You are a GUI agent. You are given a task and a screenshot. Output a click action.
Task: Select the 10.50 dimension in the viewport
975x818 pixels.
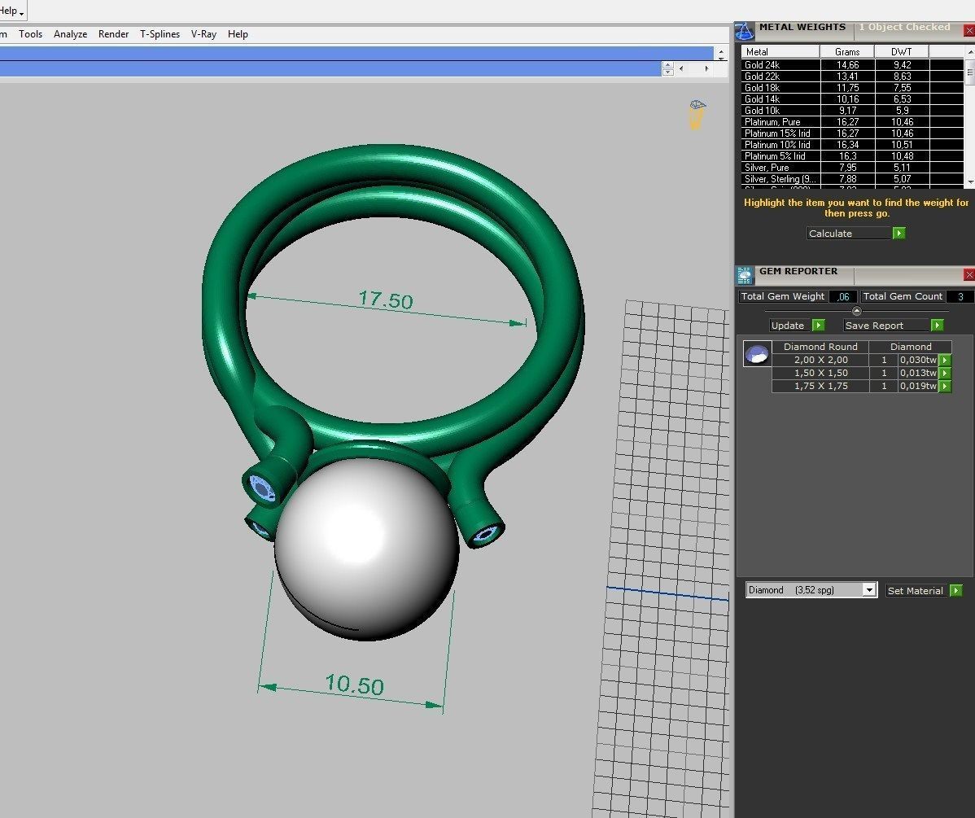[354, 685]
